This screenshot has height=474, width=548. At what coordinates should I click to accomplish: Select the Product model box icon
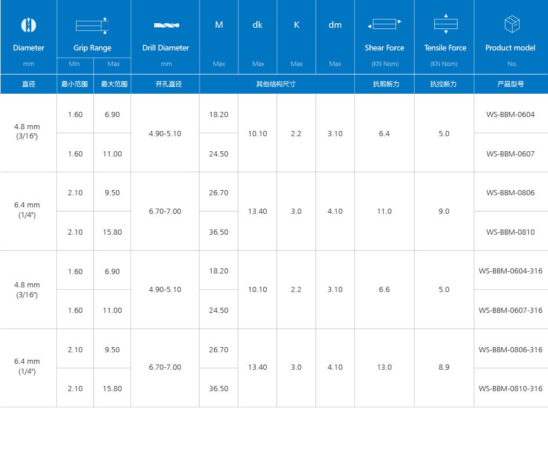(511, 24)
